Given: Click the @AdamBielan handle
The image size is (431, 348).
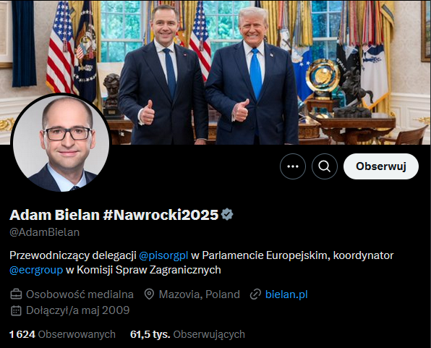Looking at the screenshot, I should (x=45, y=232).
